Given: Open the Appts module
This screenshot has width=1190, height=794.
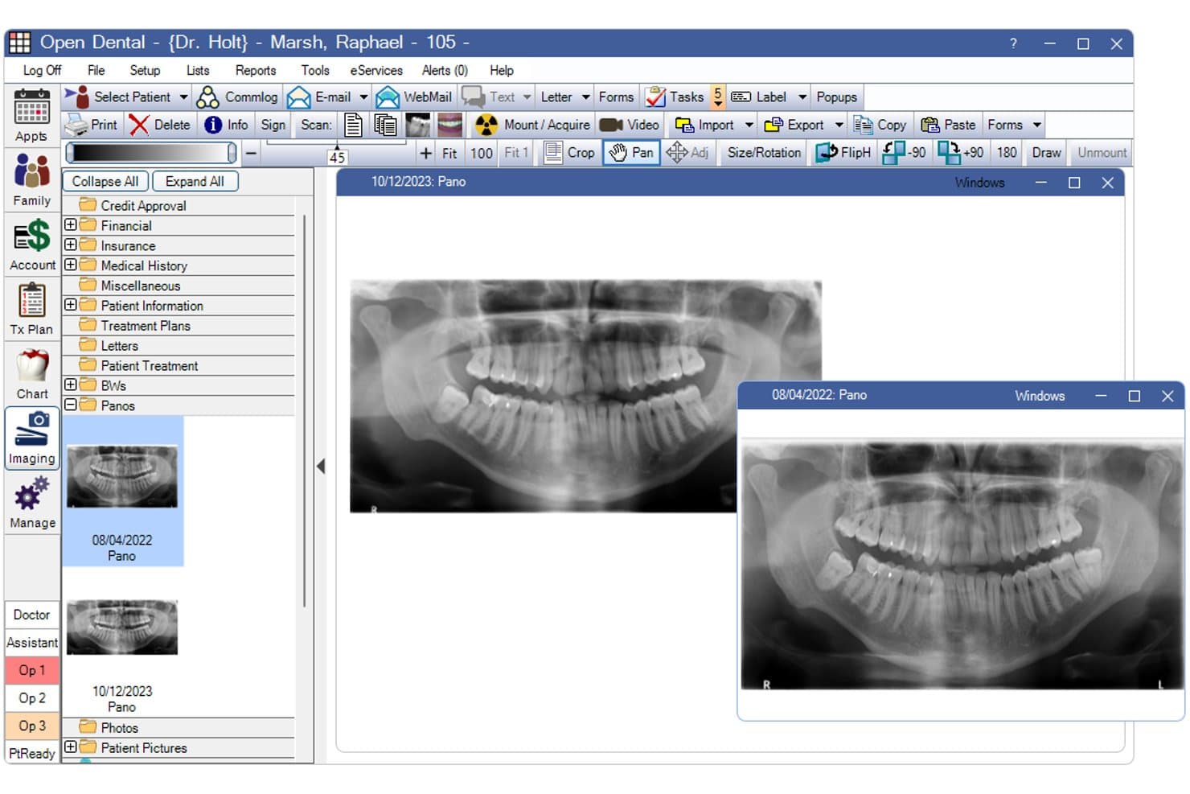Looking at the screenshot, I should tap(31, 115).
